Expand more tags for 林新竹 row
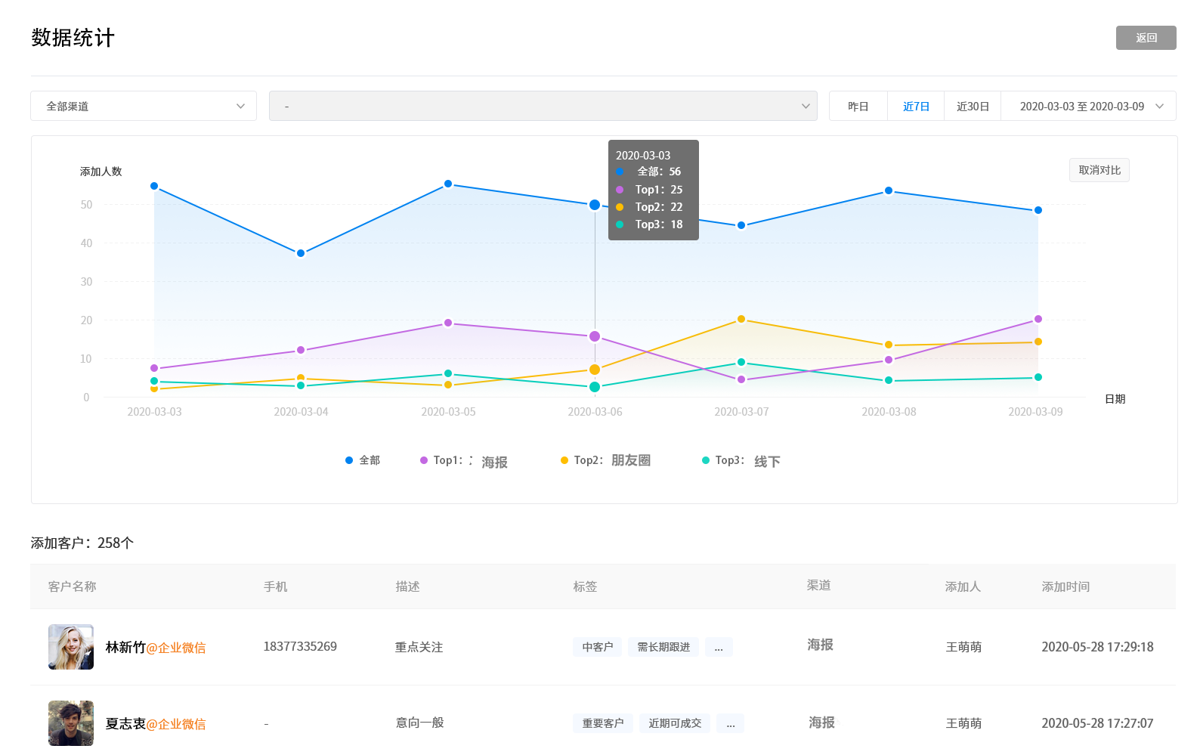This screenshot has height=755, width=1200. click(719, 648)
